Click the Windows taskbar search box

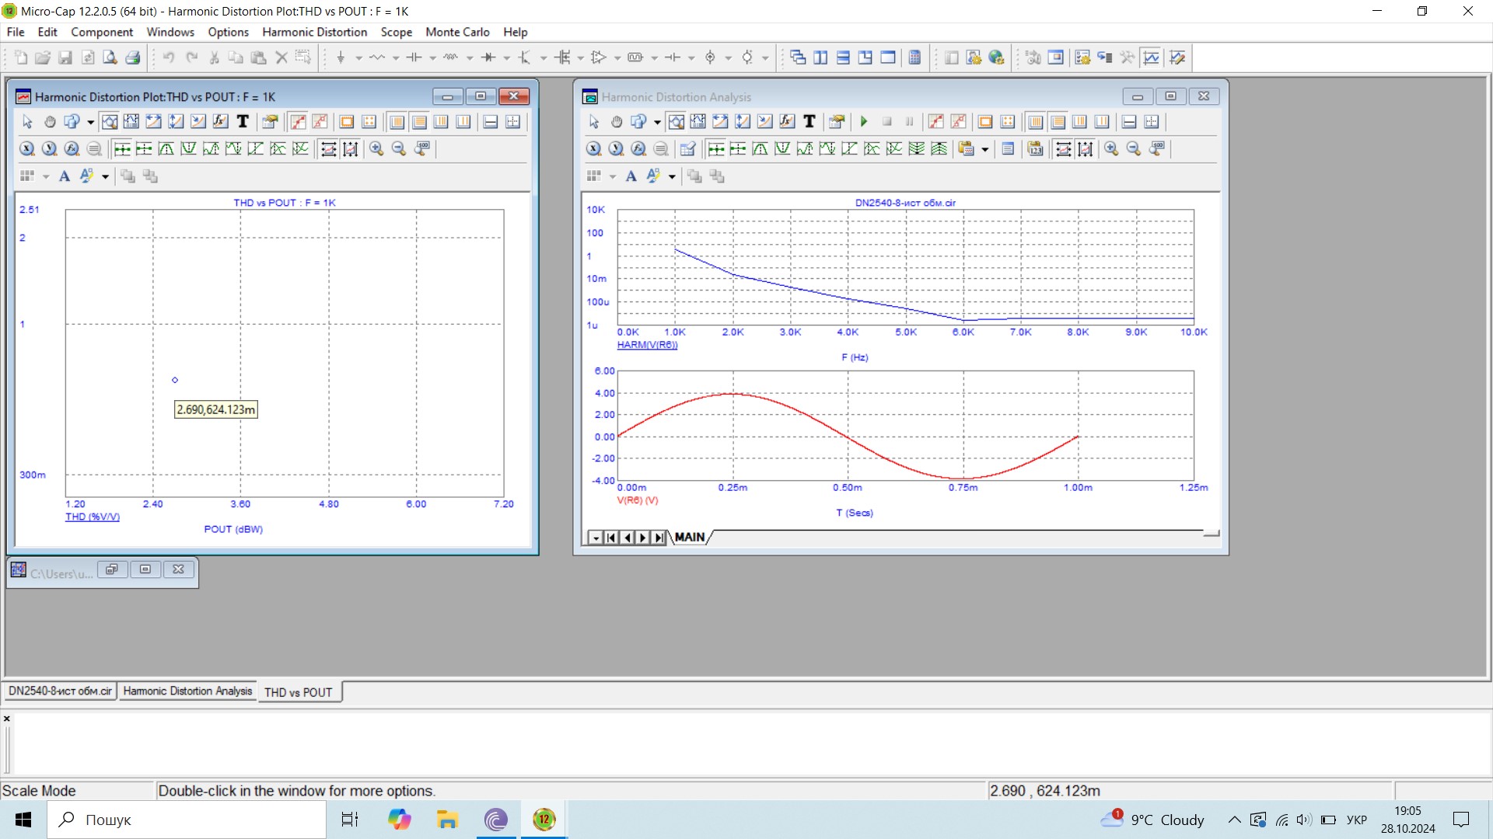click(187, 820)
